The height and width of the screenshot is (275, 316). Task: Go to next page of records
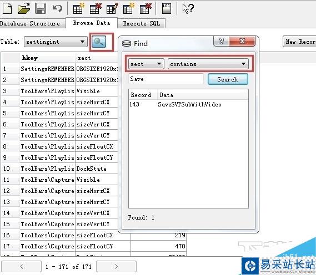click(116, 266)
